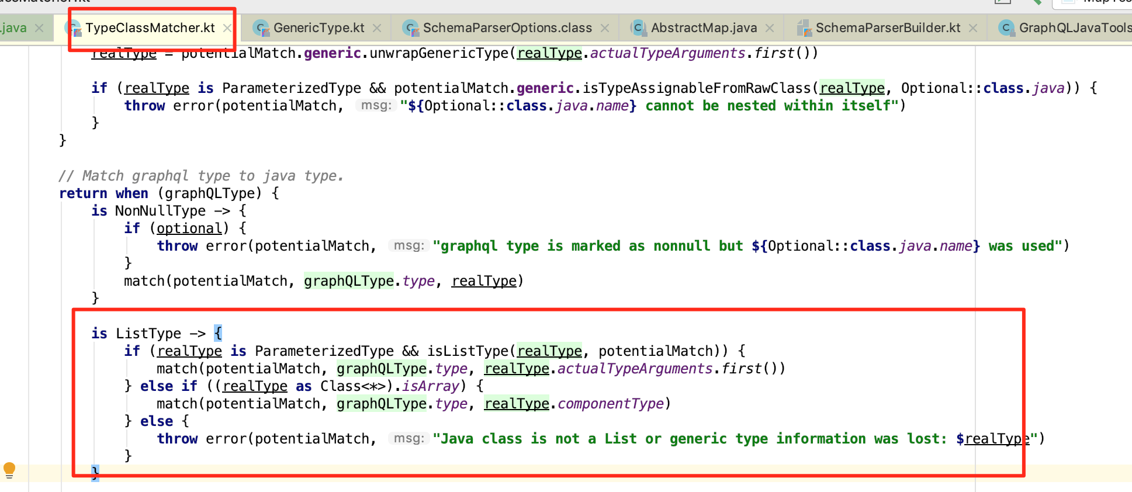1132x492 pixels.
Task: Click 'Optional::class.java' in the isTypeAssignableFromRawClass call
Action: click(x=982, y=88)
